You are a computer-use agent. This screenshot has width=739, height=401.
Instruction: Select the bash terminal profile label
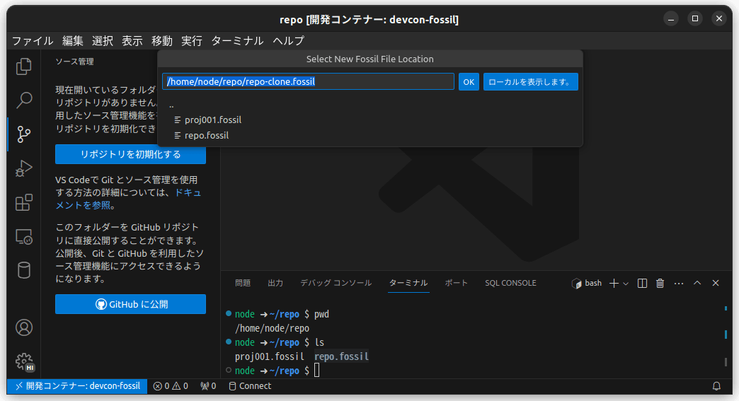[x=588, y=283]
